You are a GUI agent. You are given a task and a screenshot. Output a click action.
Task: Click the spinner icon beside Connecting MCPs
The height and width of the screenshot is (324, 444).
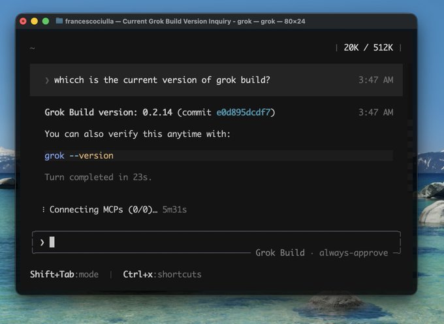point(43,210)
